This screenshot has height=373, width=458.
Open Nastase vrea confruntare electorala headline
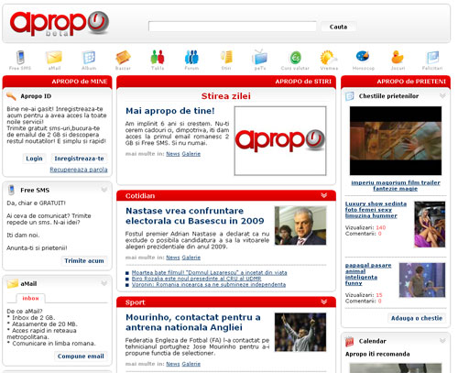pos(195,215)
